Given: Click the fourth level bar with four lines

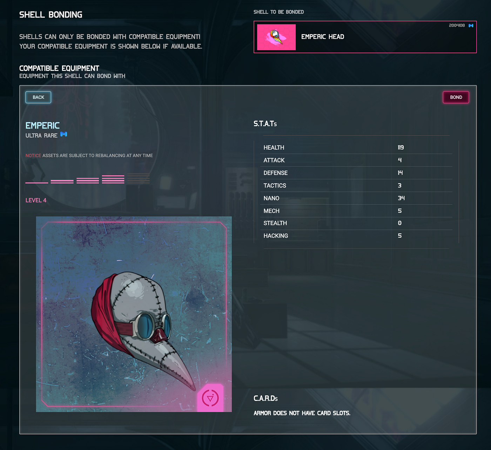Looking at the screenshot, I should point(113,179).
